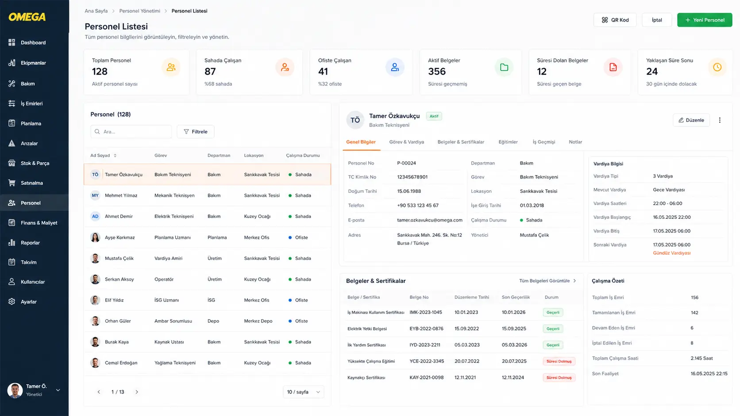Click the Takvim calendar icon

(12, 262)
